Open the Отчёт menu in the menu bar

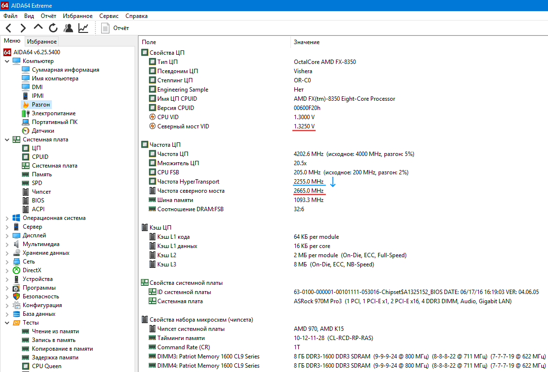[x=48, y=15]
